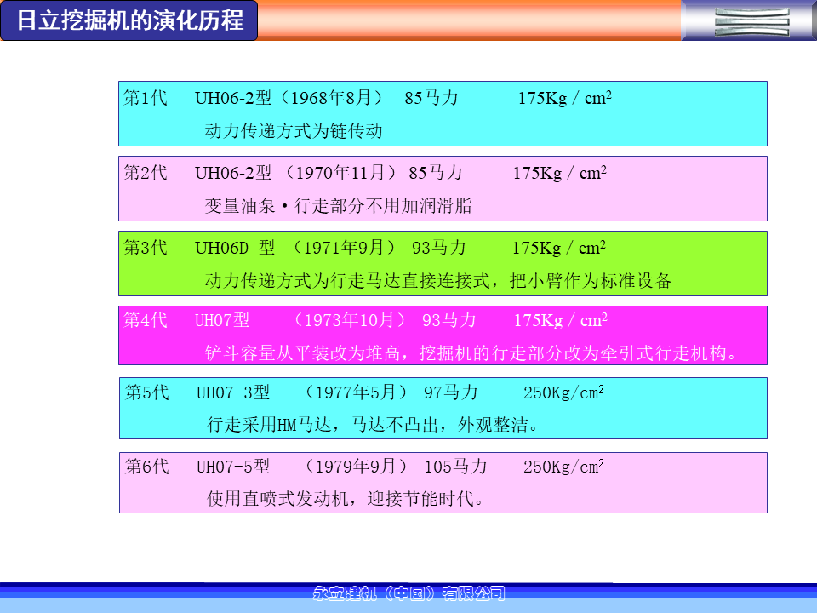Click the date （1979年9月）
Viewport: 817px width, 613px height.
click(356, 467)
